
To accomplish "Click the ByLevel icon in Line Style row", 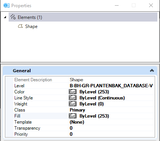I will point(73,98).
